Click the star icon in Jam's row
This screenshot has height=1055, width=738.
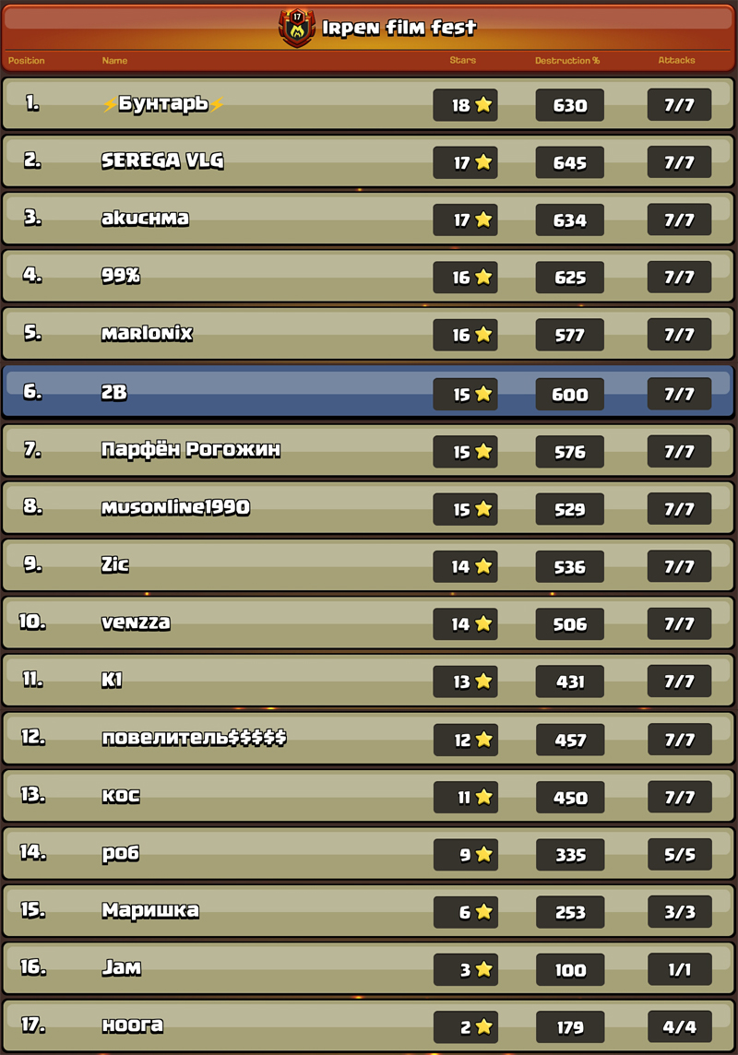coord(483,969)
